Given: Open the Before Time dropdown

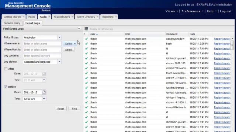Looking at the screenshot, I should point(44,99).
